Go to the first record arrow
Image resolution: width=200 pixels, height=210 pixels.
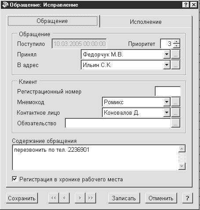coord(54,198)
